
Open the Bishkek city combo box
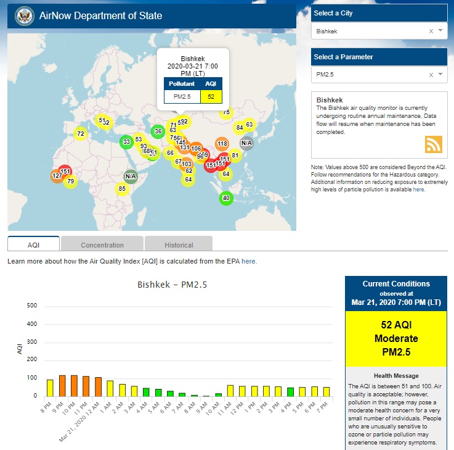(x=370, y=31)
